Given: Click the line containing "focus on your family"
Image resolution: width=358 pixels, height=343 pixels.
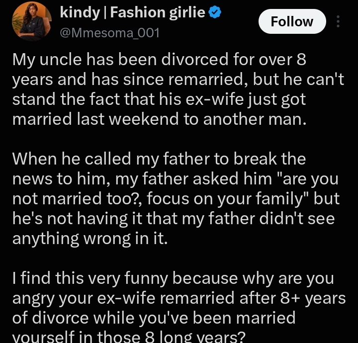Looking at the screenshot, I should 176,198.
